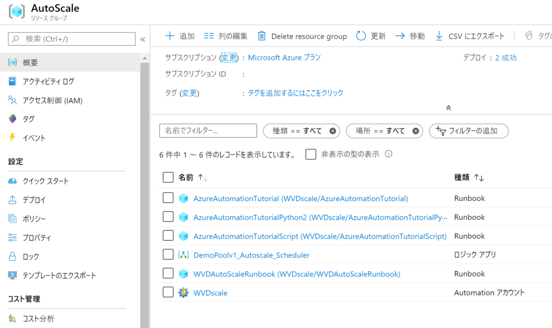The image size is (552, 328).
Task: Open 概要 overview menu item
Action: (x=70, y=62)
